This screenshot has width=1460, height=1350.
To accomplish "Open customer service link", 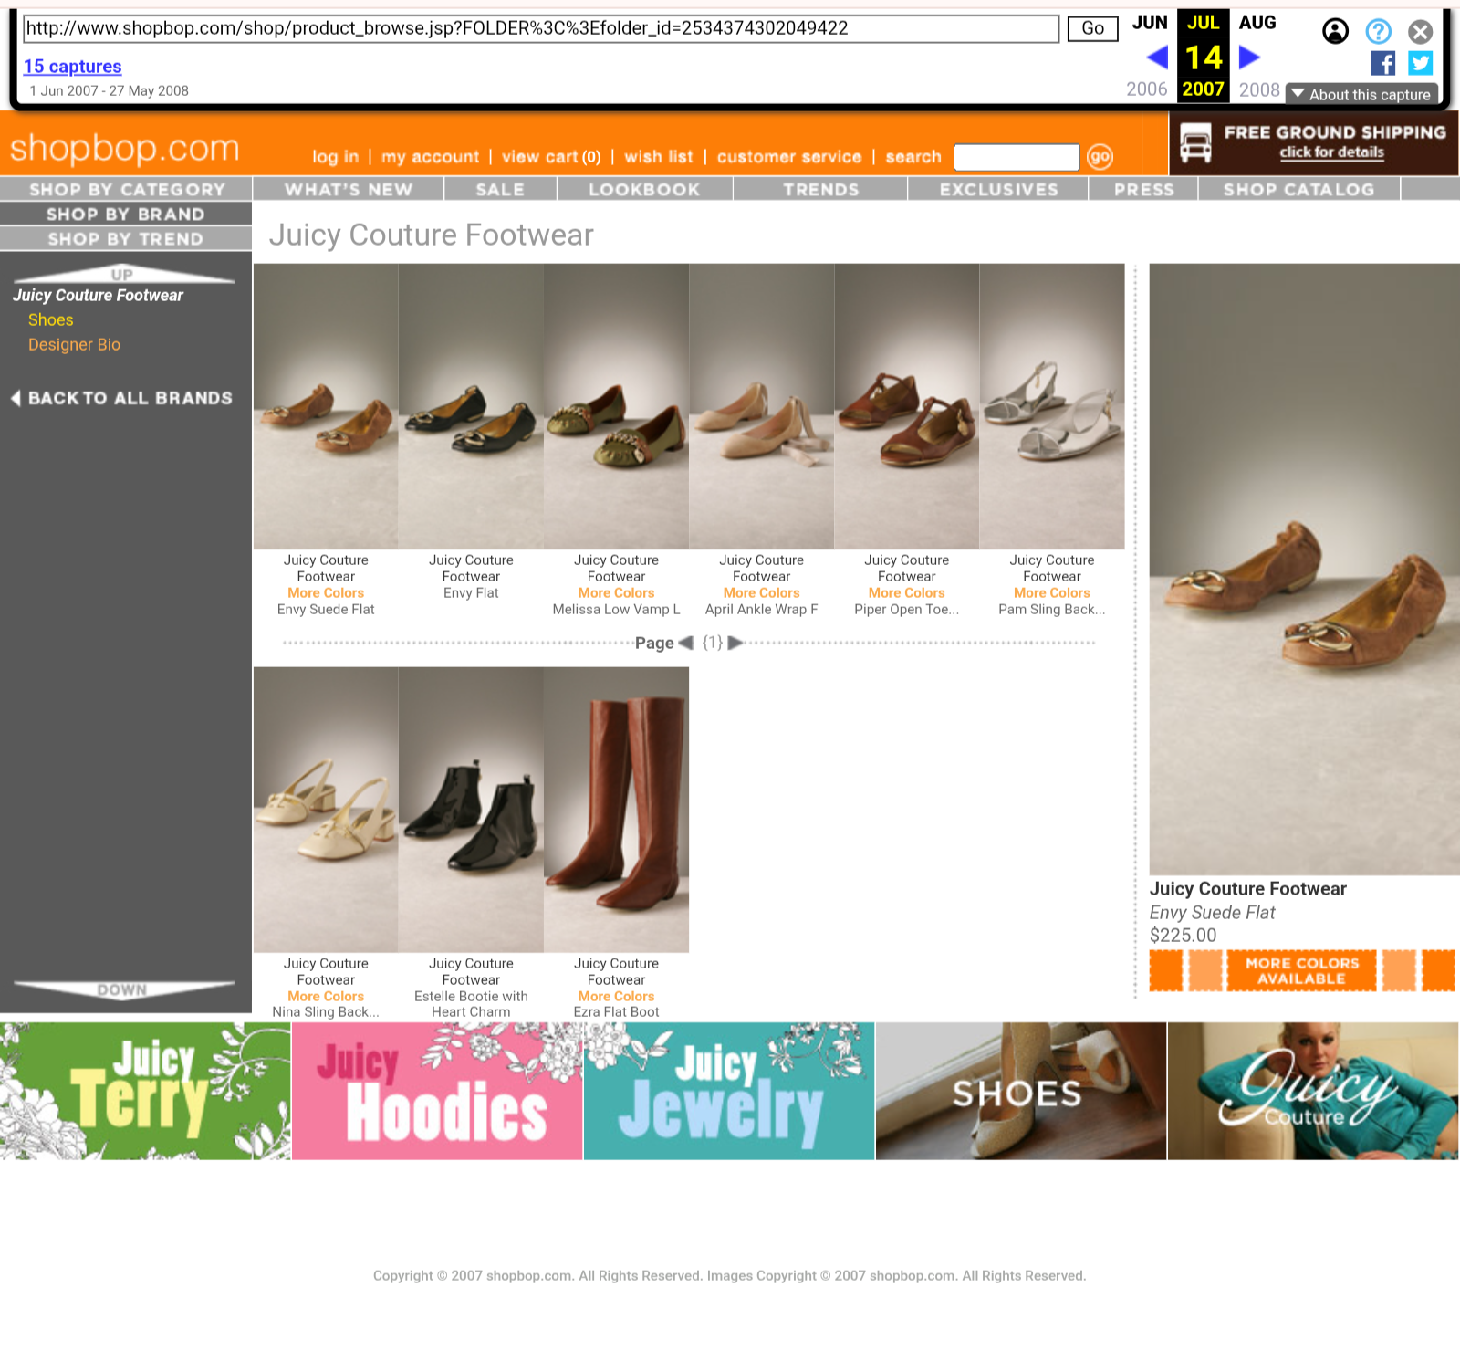I will point(789,157).
